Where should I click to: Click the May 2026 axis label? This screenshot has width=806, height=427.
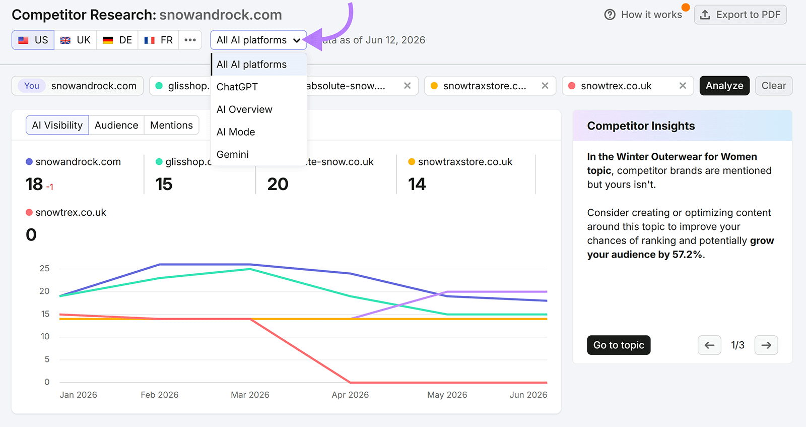click(x=447, y=395)
